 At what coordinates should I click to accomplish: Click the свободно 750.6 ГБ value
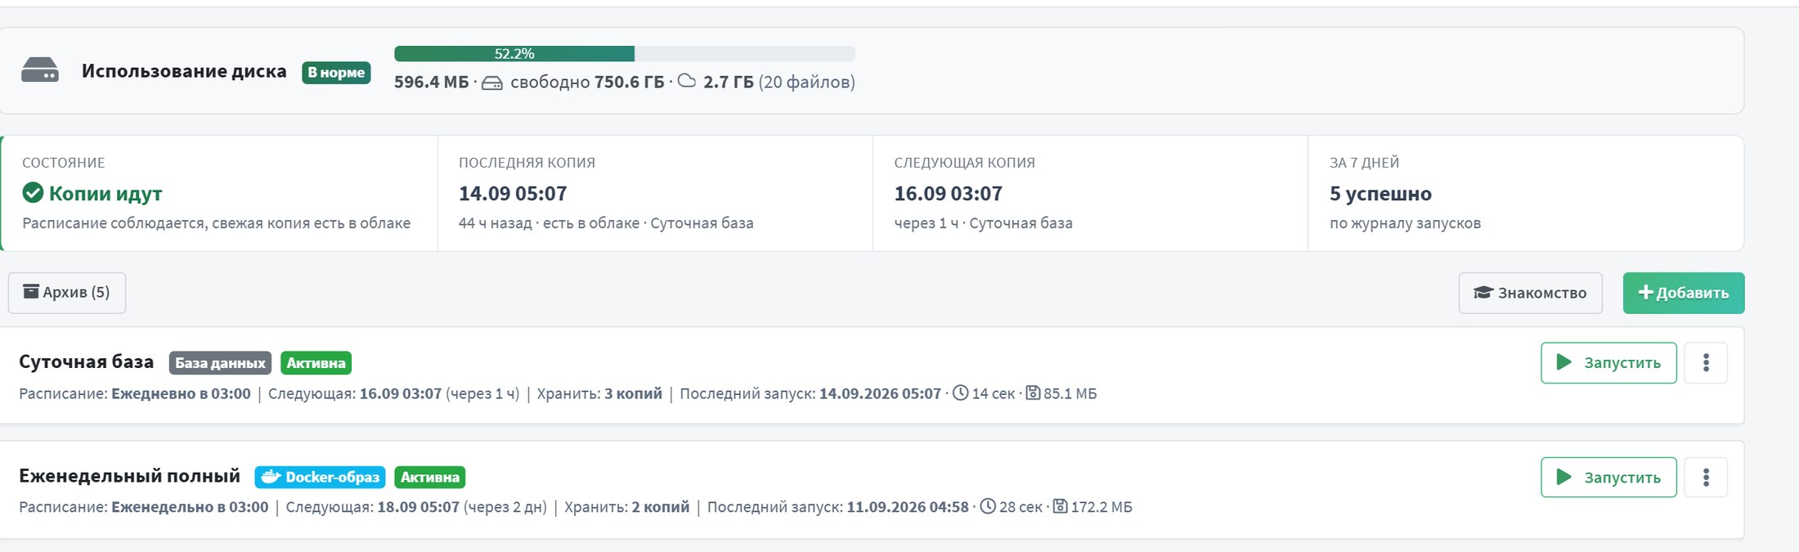587,82
